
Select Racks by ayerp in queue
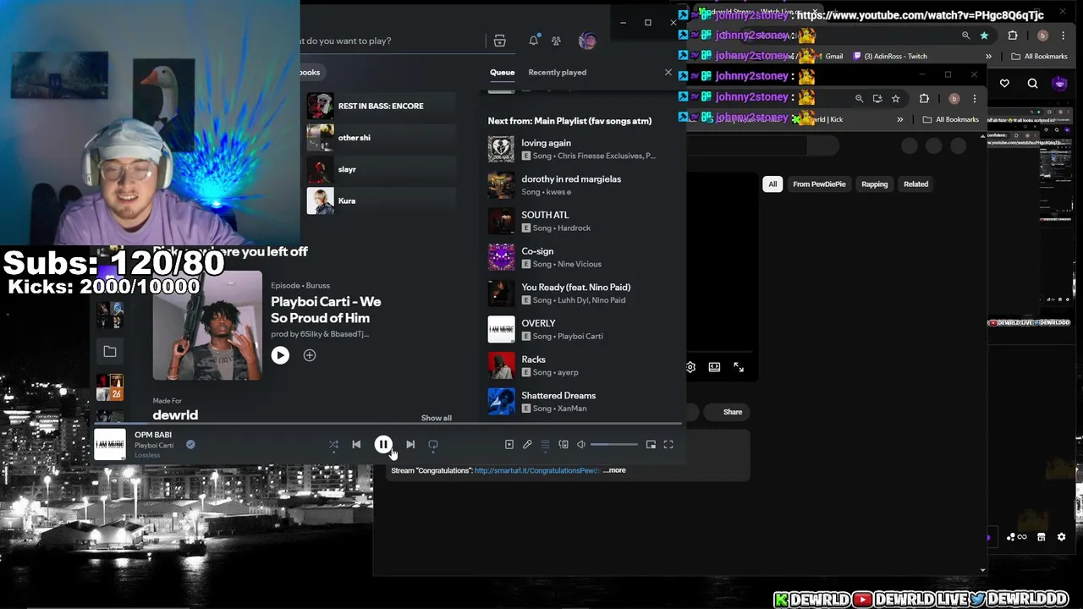[x=582, y=365]
